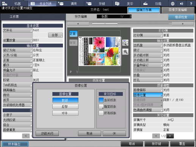Go to next page with right arrow bar
The height and width of the screenshot is (147, 196).
click(x=183, y=24)
